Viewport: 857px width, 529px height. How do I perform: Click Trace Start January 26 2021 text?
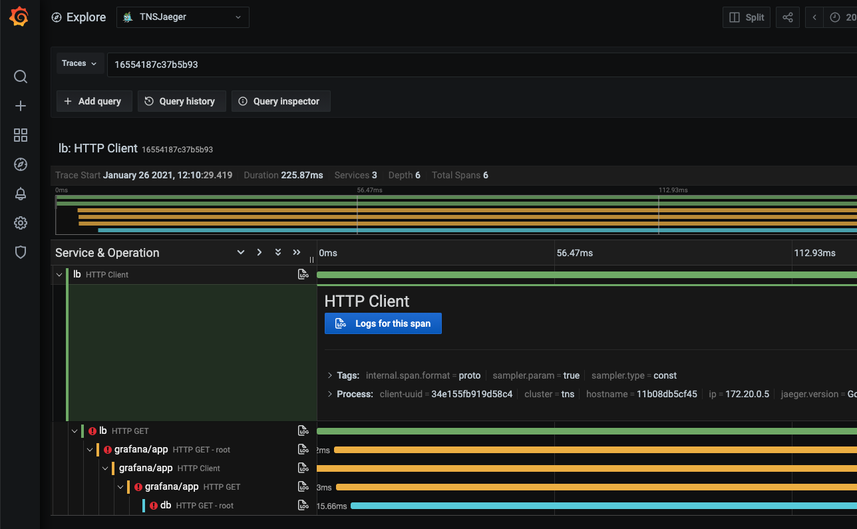[144, 175]
